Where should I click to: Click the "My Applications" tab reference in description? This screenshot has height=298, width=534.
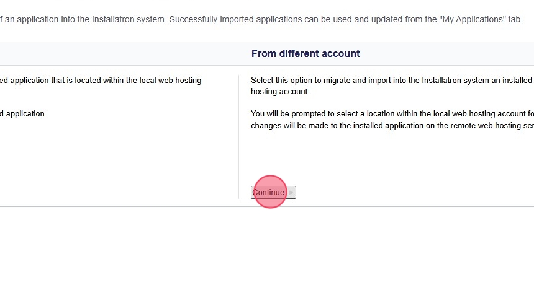click(x=471, y=19)
